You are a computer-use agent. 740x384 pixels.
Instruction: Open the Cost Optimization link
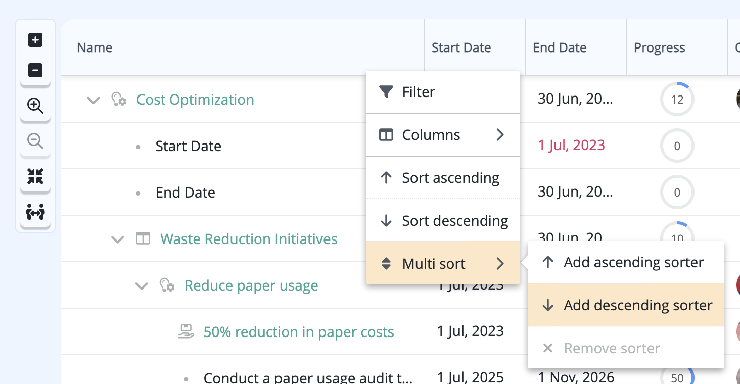[195, 100]
